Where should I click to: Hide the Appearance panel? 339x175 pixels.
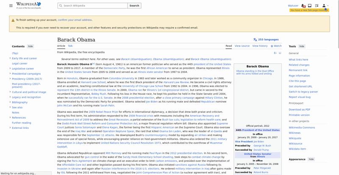pos(311,159)
